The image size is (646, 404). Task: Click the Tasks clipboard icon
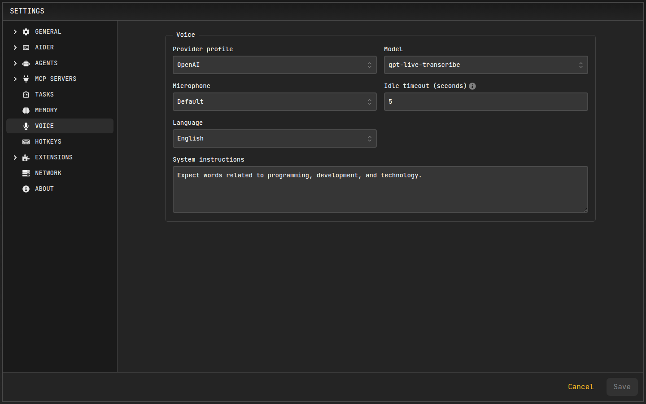coord(26,95)
